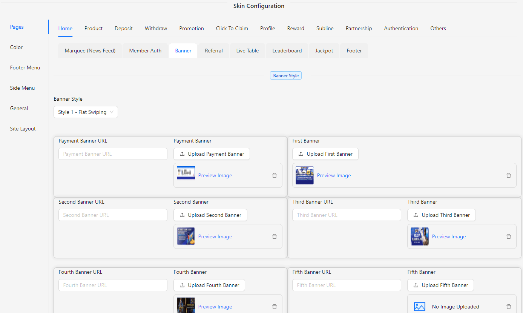The width and height of the screenshot is (523, 313).
Task: Click Upload Third Banner button
Action: pos(441,215)
